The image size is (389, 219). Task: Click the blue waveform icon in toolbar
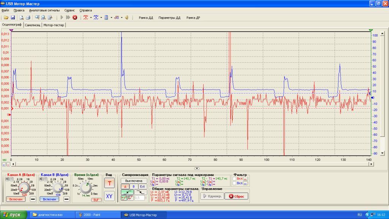[96, 17]
